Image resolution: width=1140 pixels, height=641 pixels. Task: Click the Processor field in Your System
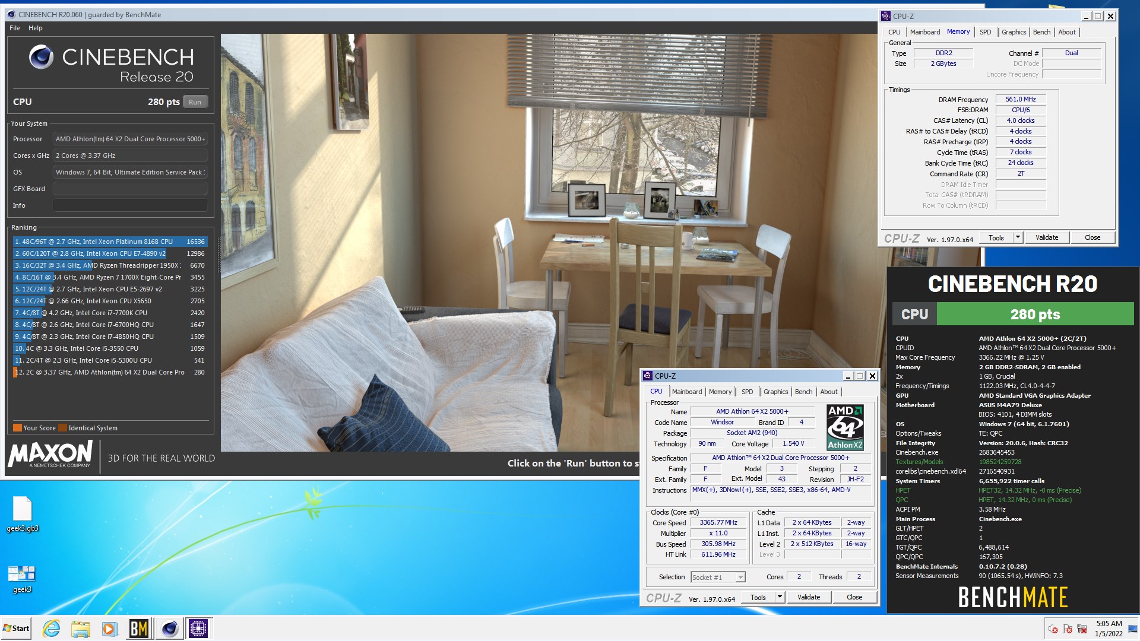tap(130, 139)
